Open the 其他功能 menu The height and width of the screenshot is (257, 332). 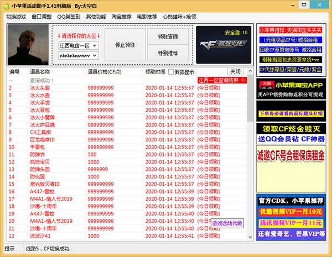(x=96, y=17)
